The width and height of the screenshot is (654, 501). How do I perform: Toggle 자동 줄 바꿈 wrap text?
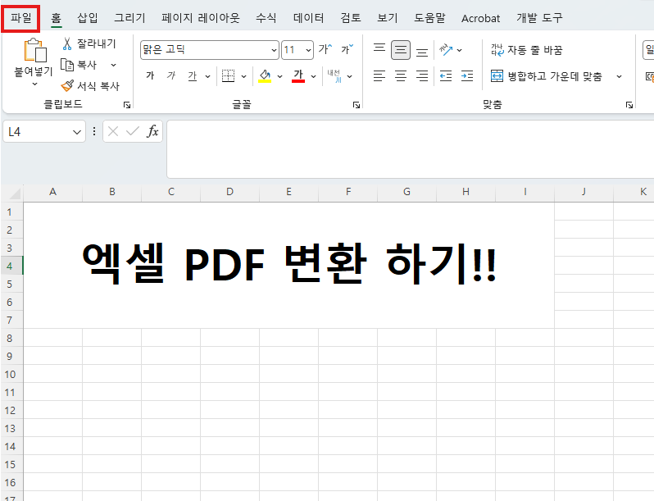(526, 50)
